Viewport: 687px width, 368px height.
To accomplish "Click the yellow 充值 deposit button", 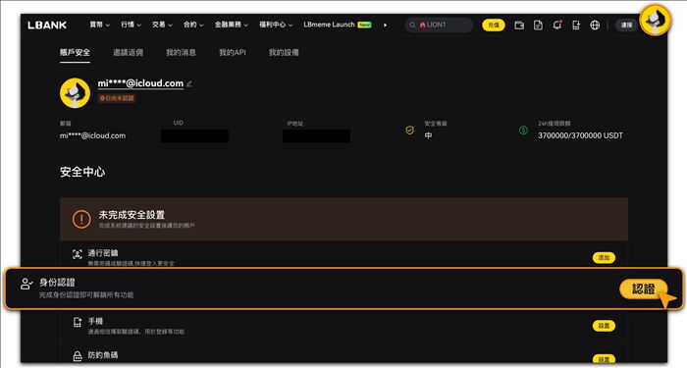I will coord(494,25).
